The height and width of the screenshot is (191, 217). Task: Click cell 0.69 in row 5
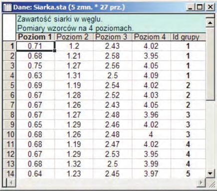coord(35,85)
